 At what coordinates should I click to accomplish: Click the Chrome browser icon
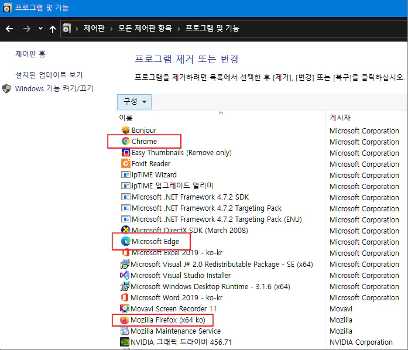coord(126,141)
